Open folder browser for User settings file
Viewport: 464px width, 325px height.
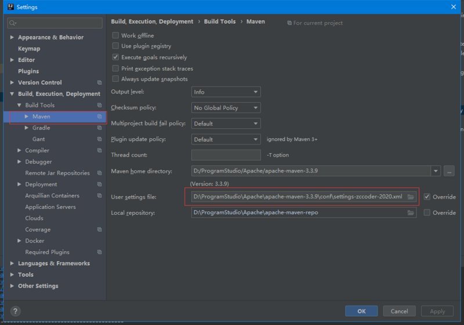click(x=411, y=197)
